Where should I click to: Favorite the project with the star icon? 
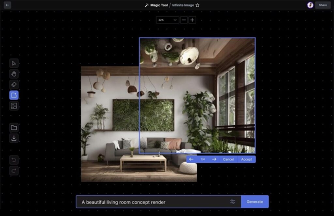(197, 5)
